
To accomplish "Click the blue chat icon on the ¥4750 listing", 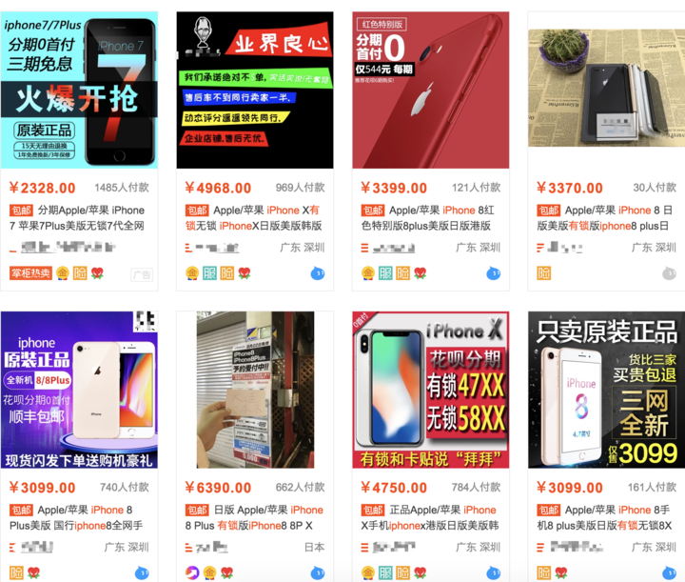I will [x=493, y=572].
